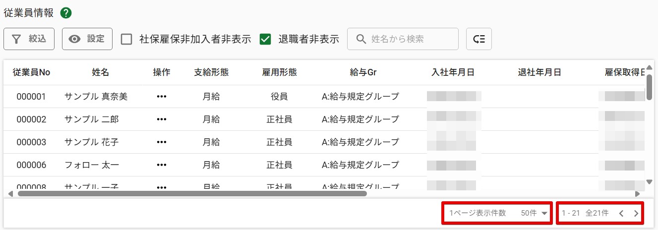Click the vertical scrollbar thumb
The height and width of the screenshot is (230, 658).
649,87
